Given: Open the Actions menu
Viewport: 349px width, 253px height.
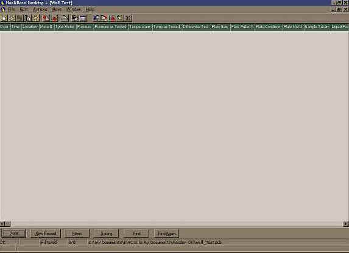Looking at the screenshot, I should coord(40,9).
